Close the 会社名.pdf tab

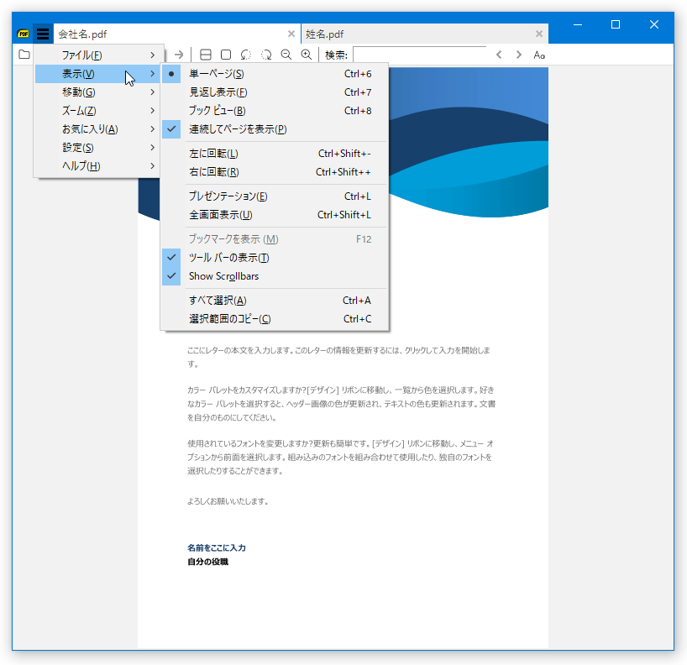291,34
